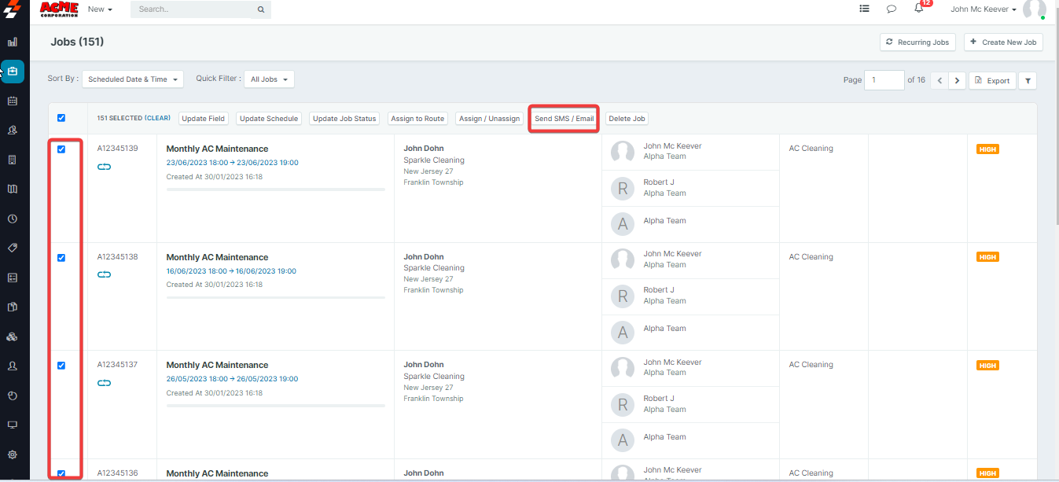Click the price tag sidebar icon
This screenshot has height=482, width=1059.
(13, 248)
